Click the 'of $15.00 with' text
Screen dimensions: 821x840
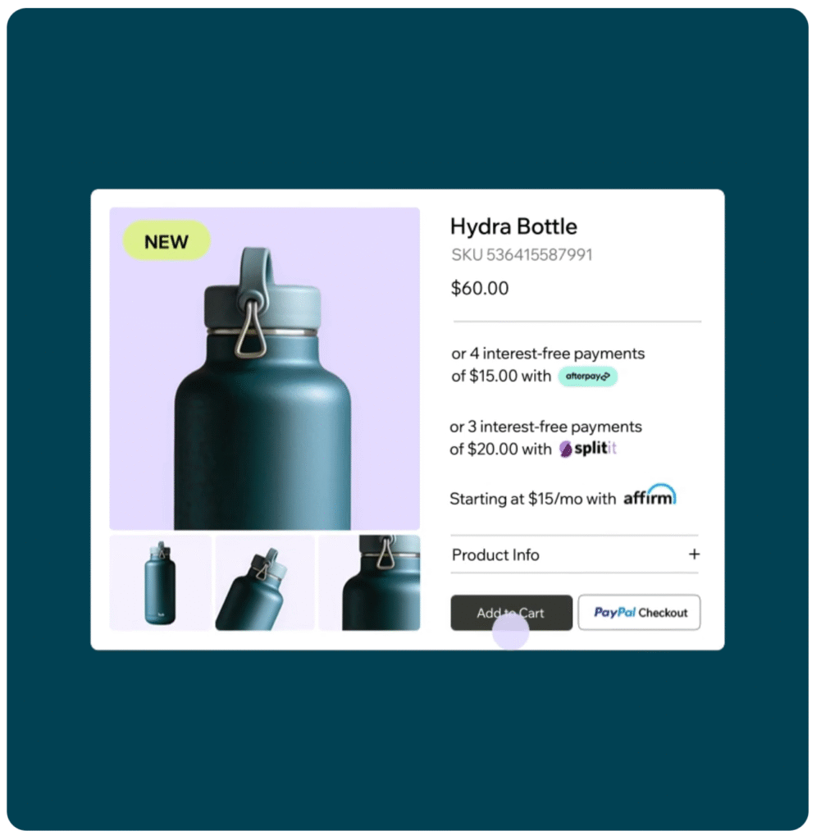(501, 376)
